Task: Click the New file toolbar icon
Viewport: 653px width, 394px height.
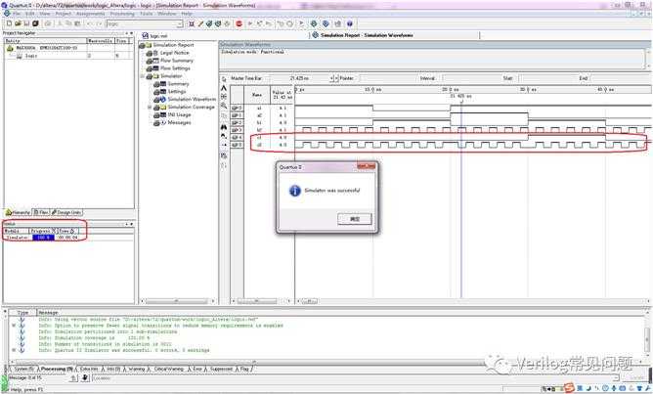Action: [9, 23]
